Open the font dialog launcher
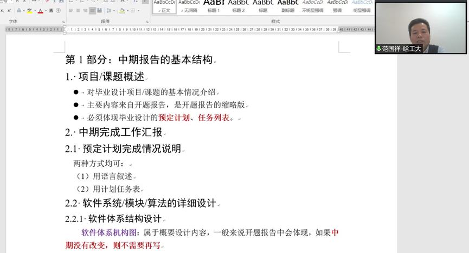This screenshot has width=469, height=253. coord(63,22)
